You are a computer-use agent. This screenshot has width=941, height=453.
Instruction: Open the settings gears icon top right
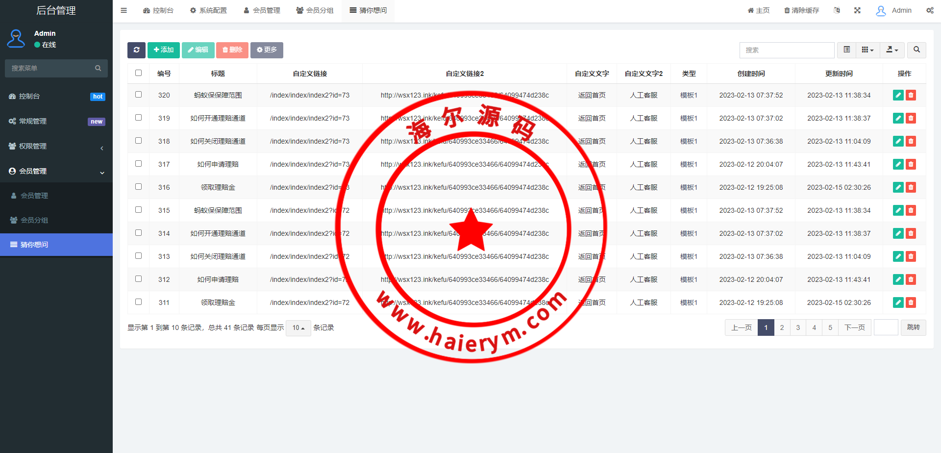(x=930, y=10)
